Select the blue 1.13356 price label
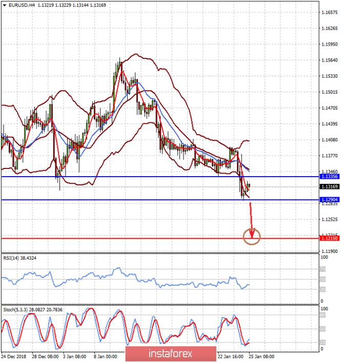 (329, 176)
